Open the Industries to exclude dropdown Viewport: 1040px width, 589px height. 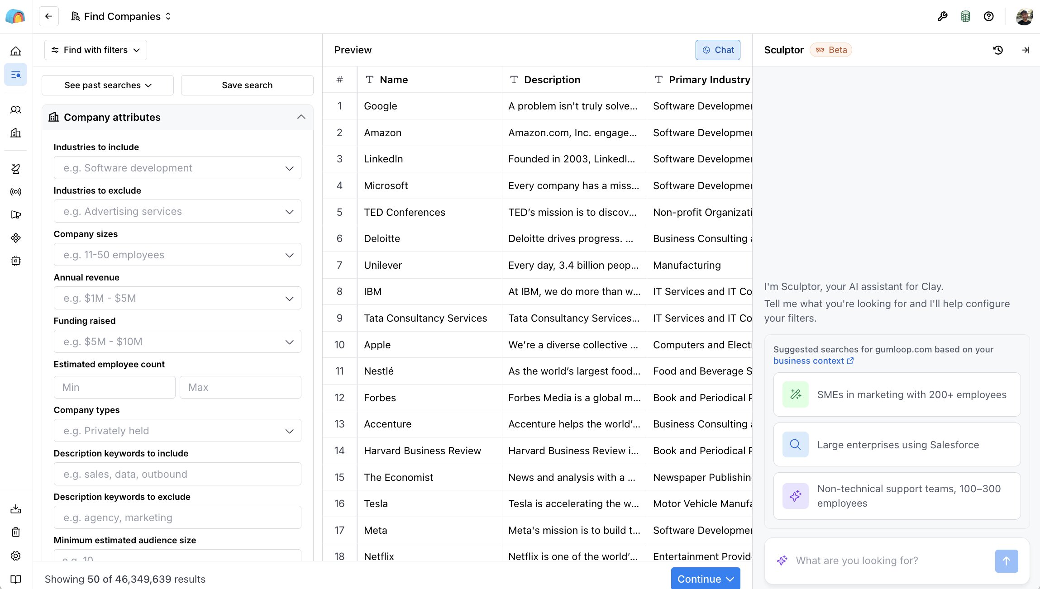pos(177,211)
